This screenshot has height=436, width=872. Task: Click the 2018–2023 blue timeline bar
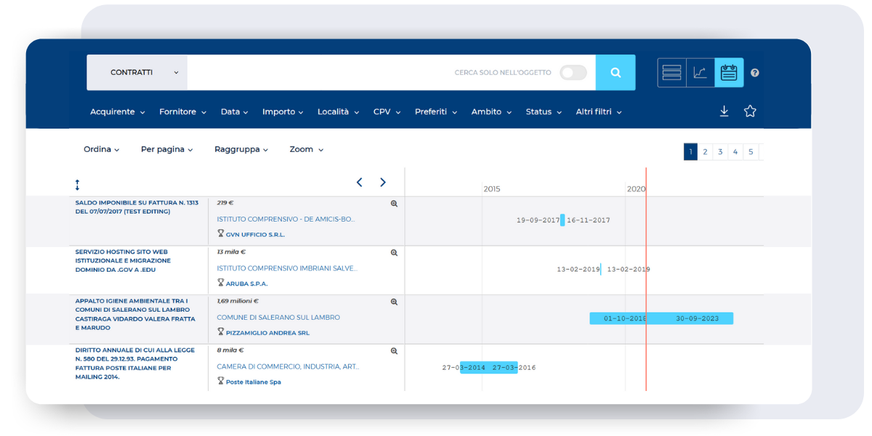tap(661, 318)
